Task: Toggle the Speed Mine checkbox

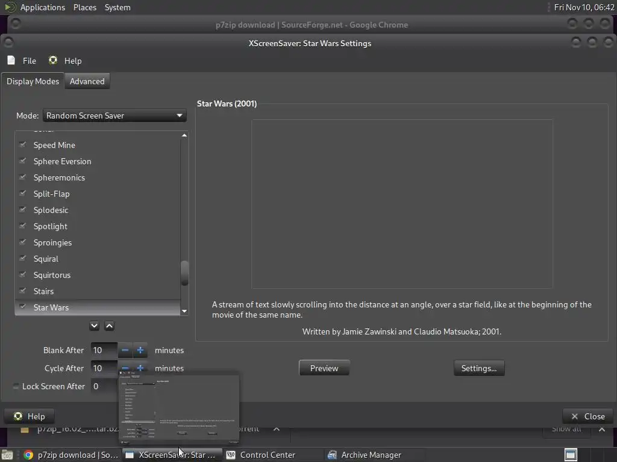Action: coord(22,144)
